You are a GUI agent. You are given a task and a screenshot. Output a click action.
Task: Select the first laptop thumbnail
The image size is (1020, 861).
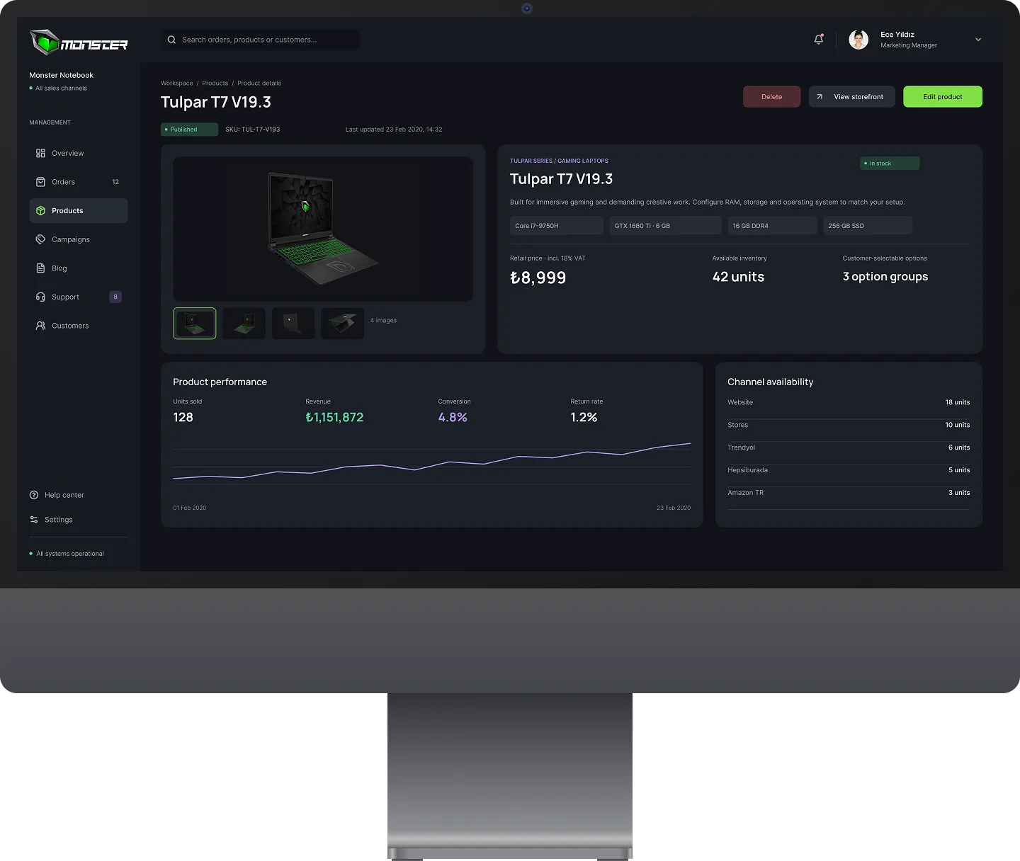(x=195, y=324)
